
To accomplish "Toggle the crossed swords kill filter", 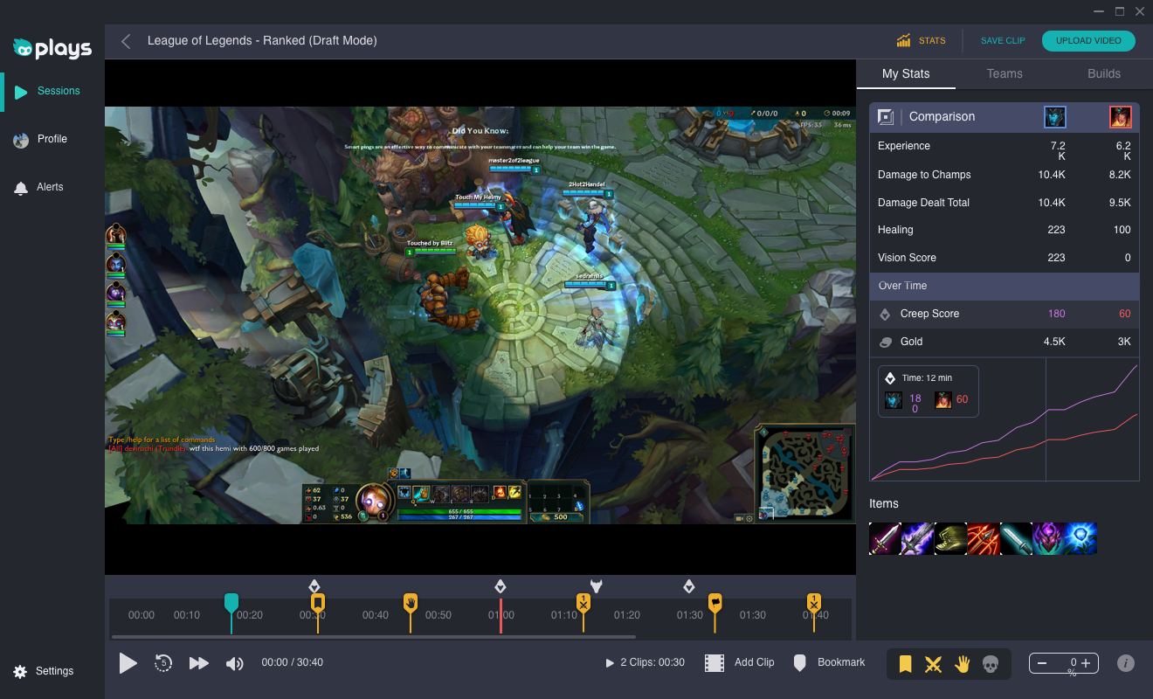I will point(933,665).
